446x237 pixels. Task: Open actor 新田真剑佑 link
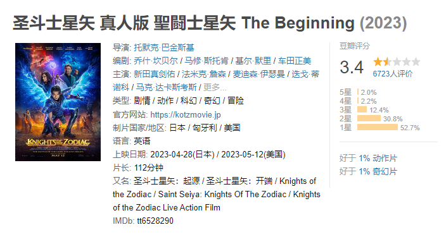(155, 74)
